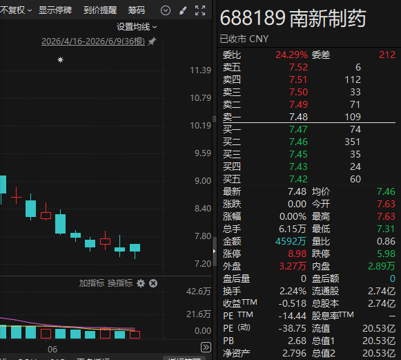
Task: Click 卖五 price 7.52
Action: pos(298,67)
